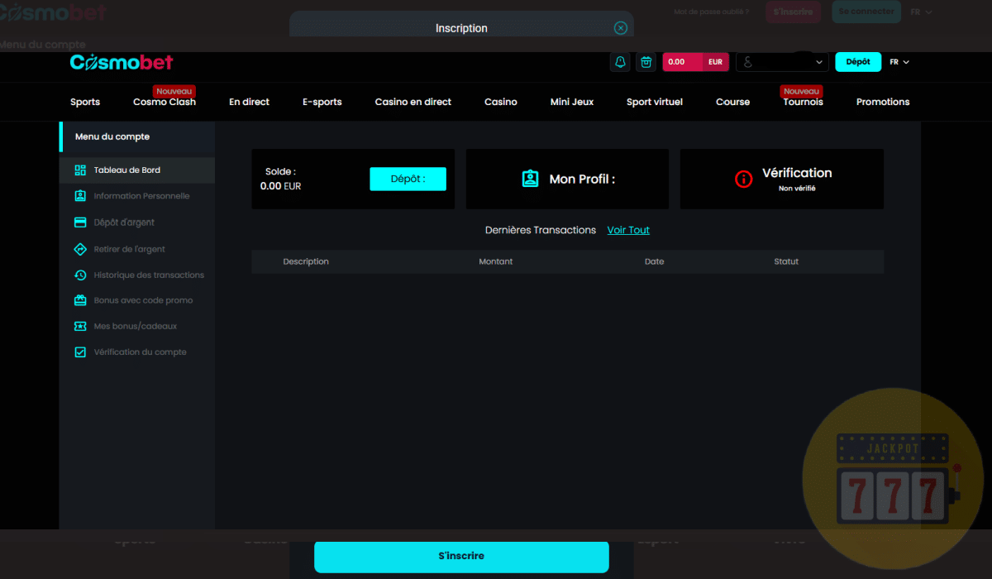
Task: Click the Vérification du compte check icon
Action: point(80,352)
